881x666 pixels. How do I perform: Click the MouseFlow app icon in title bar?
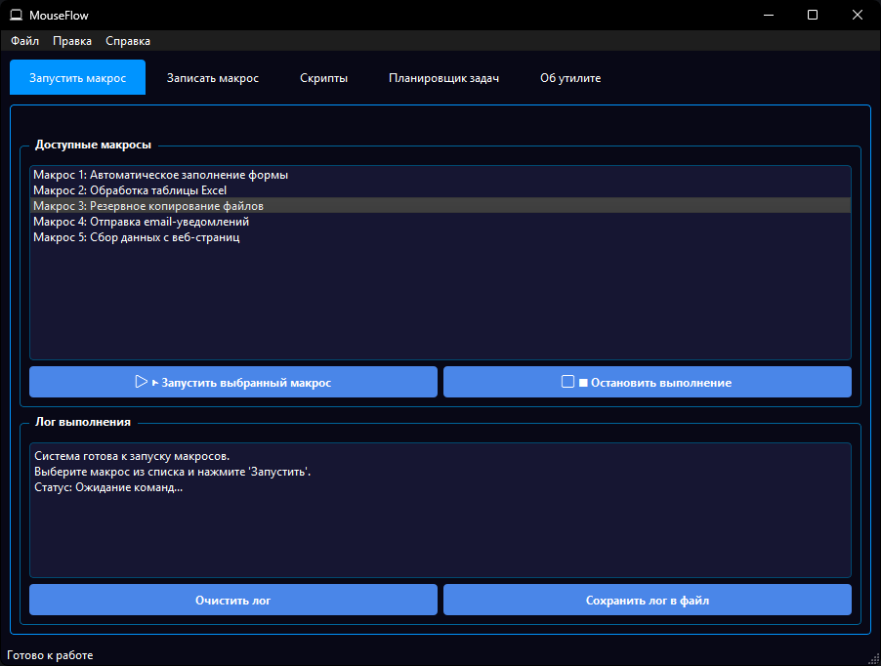tap(16, 15)
